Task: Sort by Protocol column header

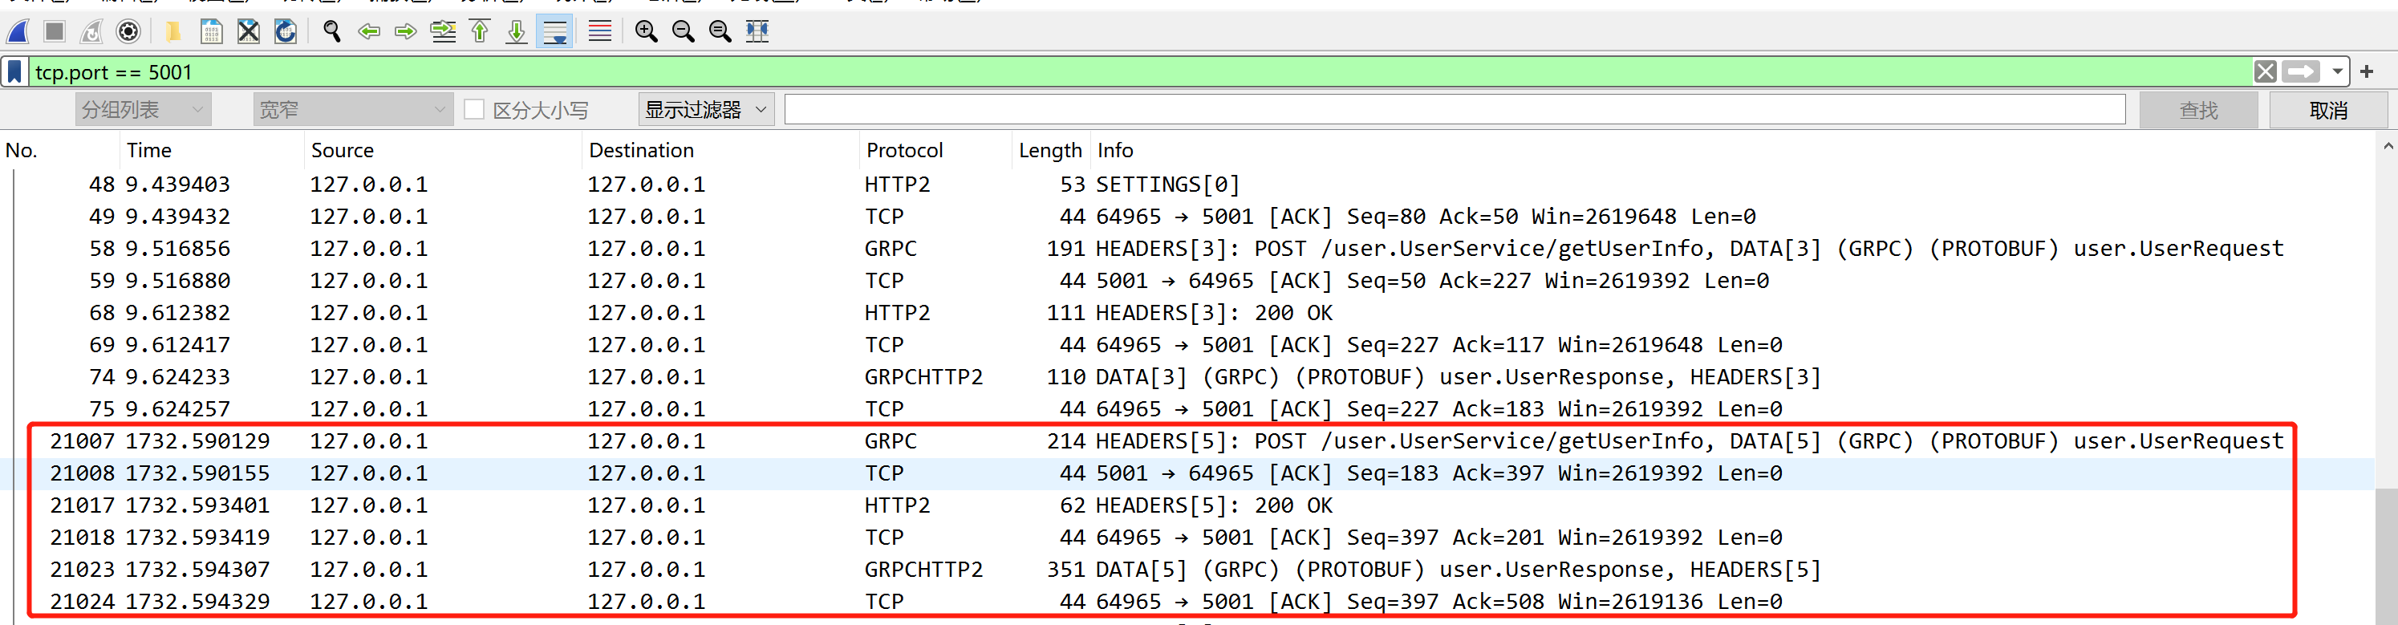Action: pos(935,150)
